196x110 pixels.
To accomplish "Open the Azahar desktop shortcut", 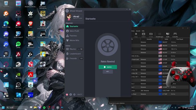I will click(x=31, y=14).
